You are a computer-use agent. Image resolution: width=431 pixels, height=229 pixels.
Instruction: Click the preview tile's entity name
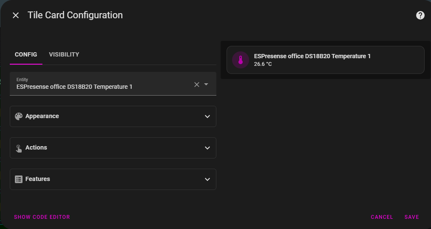click(x=312, y=56)
